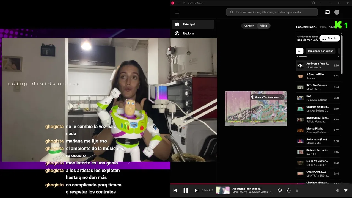Click the Explorar compass icon
Viewport: 352px width, 198px height.
click(177, 33)
